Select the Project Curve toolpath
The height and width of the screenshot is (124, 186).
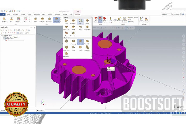[x=87, y=42]
